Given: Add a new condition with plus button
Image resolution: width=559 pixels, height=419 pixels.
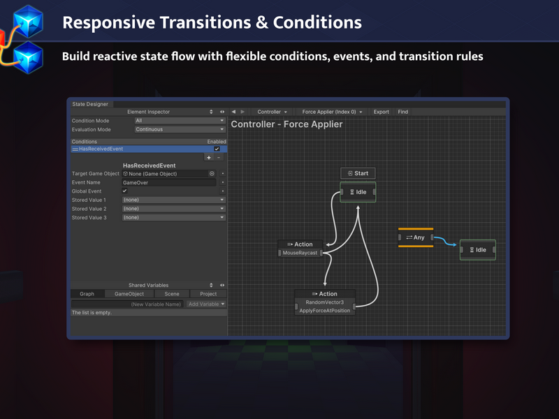Looking at the screenshot, I should coord(208,158).
